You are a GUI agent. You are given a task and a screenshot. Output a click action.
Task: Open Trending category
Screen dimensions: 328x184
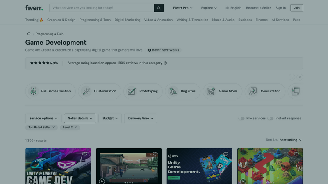34,20
